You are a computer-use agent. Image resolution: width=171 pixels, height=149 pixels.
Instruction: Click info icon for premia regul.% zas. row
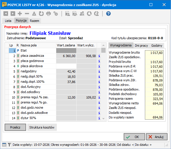pyautogui.click(x=99, y=97)
